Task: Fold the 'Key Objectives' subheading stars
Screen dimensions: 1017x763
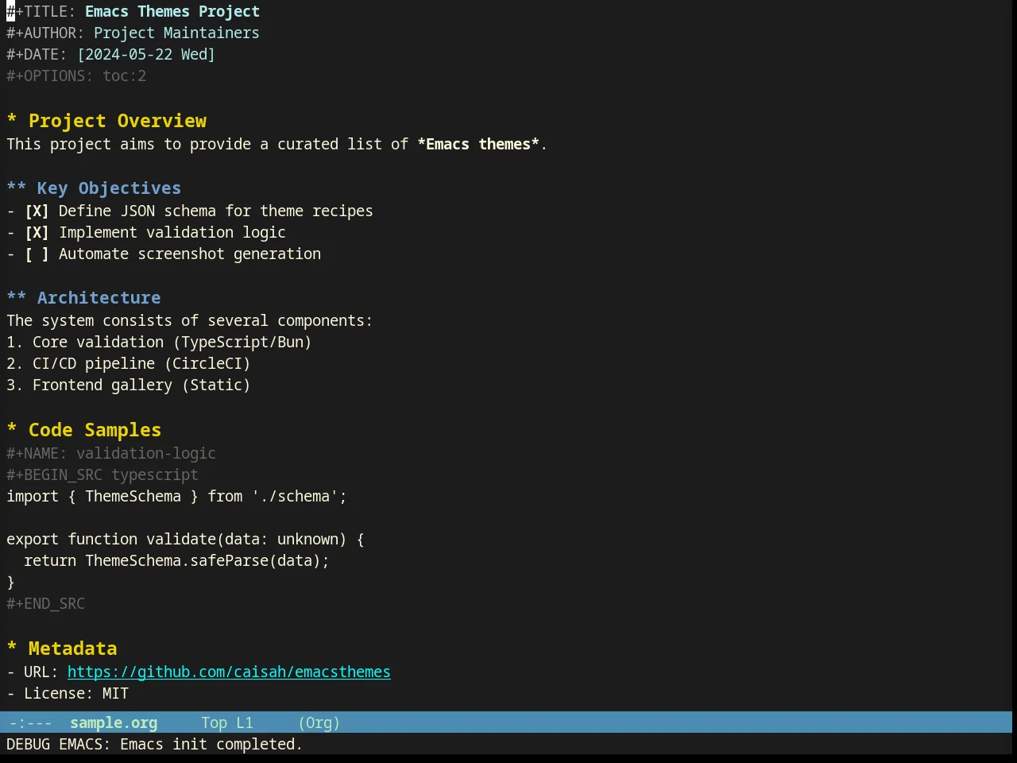Action: pyautogui.click(x=17, y=188)
